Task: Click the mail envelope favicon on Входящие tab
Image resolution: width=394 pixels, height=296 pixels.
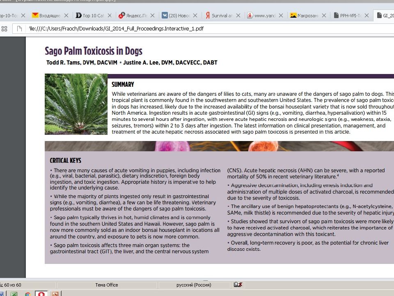Action: [35, 15]
